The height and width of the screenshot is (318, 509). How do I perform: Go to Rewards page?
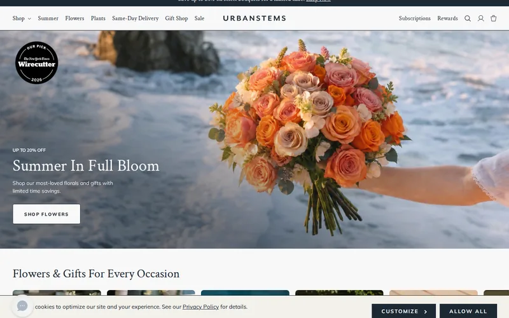447,18
